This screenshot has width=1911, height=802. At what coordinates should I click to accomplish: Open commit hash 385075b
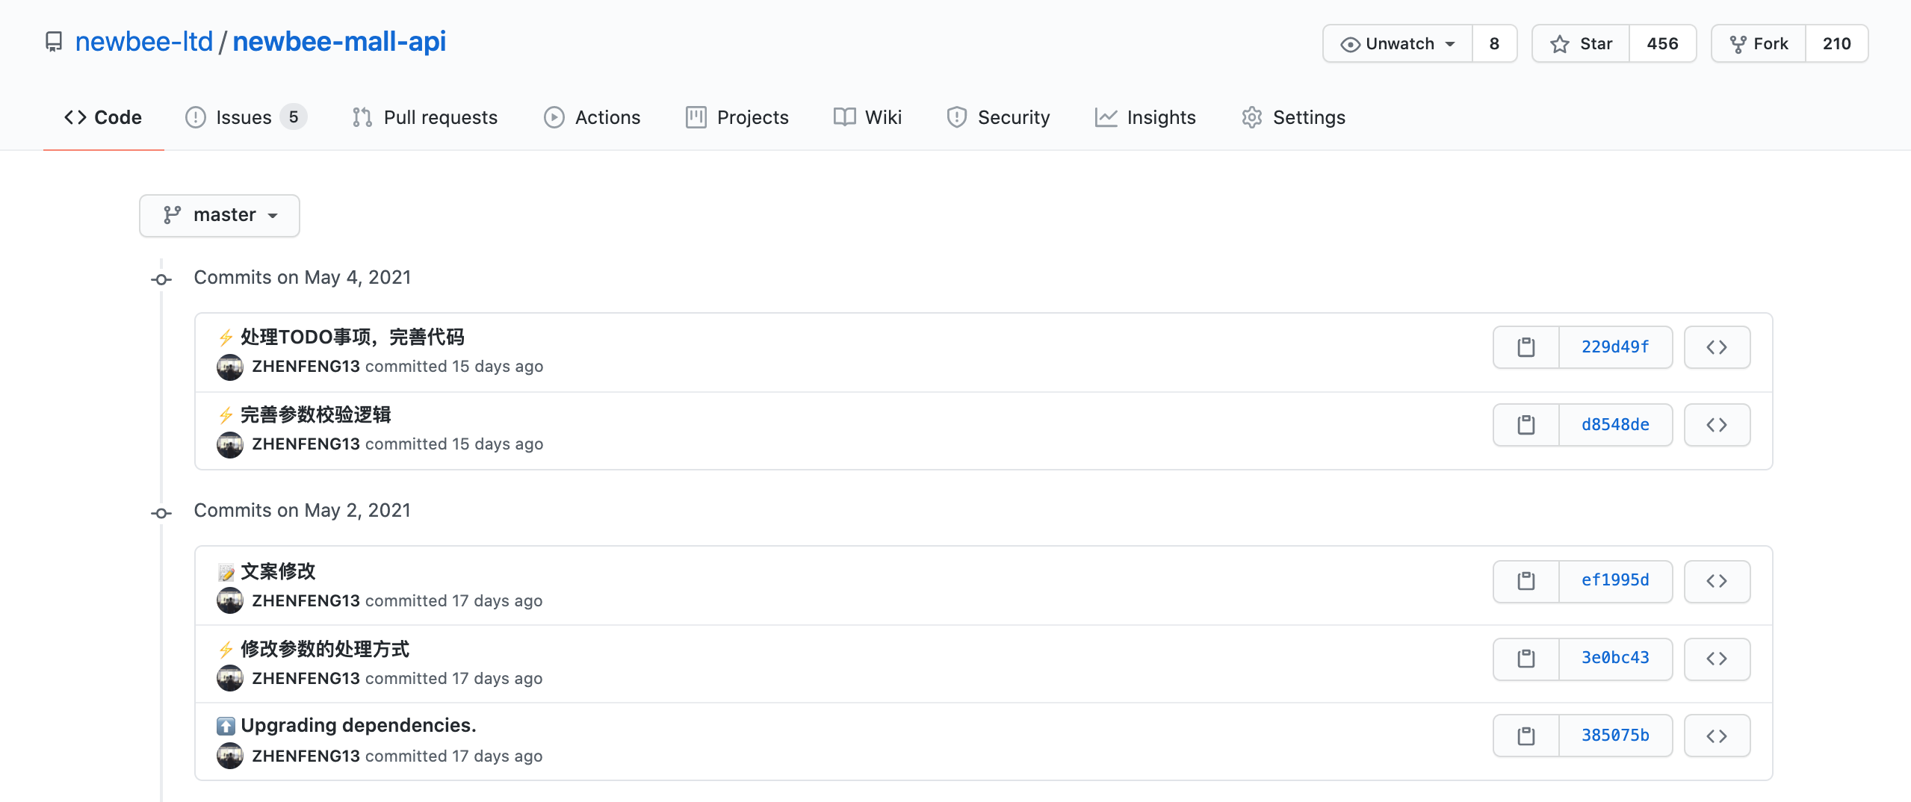(x=1615, y=736)
